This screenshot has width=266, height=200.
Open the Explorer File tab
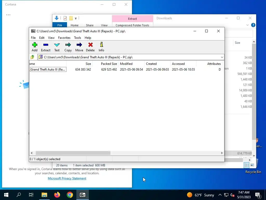click(60, 25)
